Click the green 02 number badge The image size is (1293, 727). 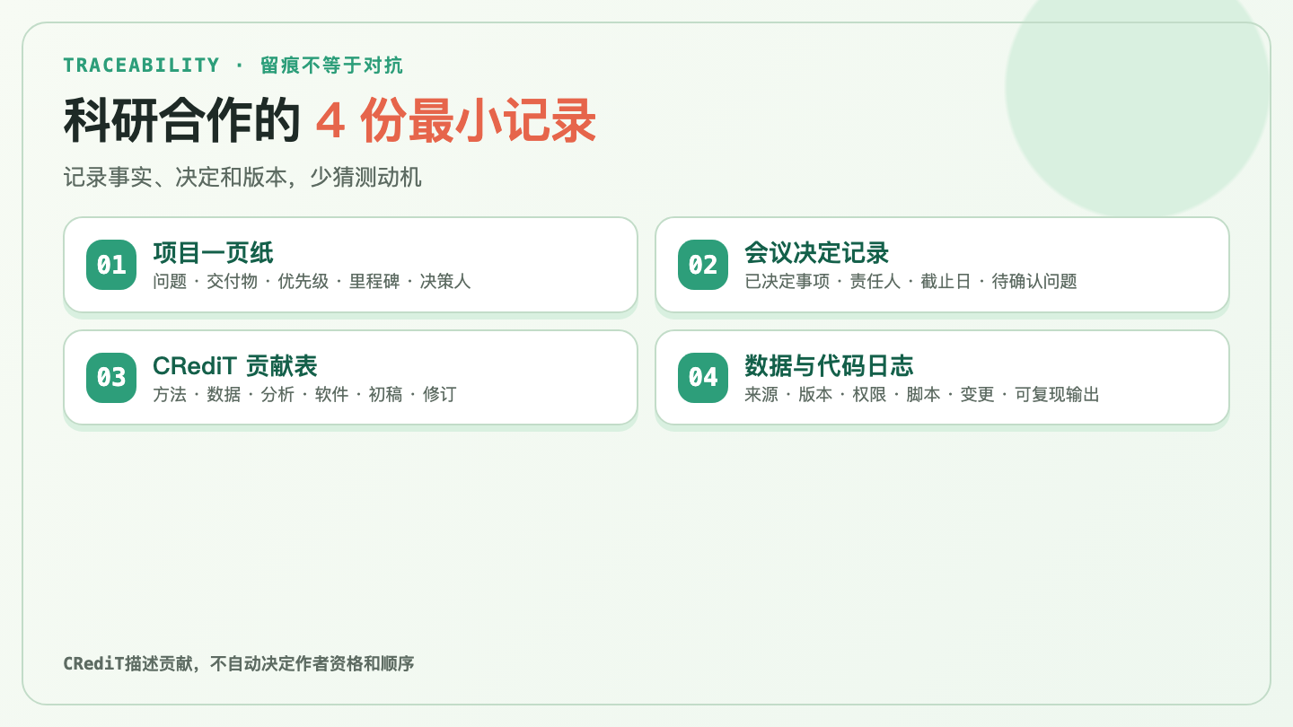tap(703, 265)
